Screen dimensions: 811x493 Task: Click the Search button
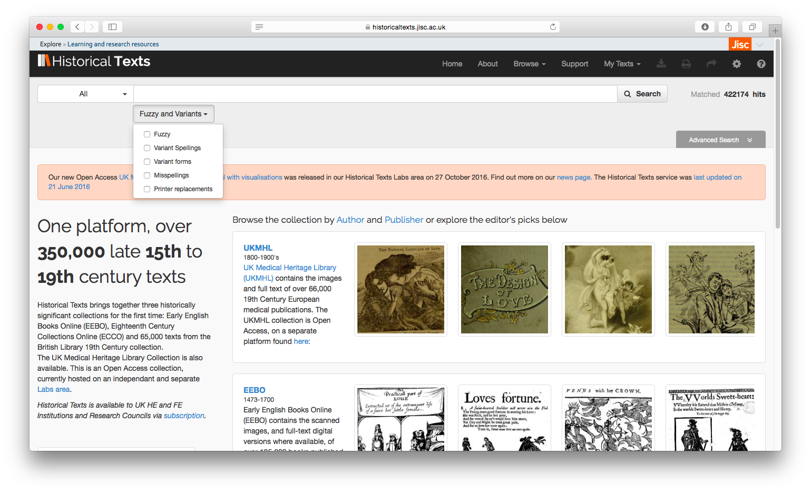pyautogui.click(x=642, y=94)
